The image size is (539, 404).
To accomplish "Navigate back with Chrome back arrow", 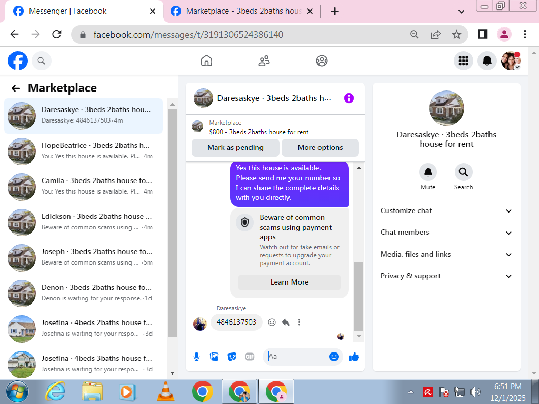I will tap(14, 34).
